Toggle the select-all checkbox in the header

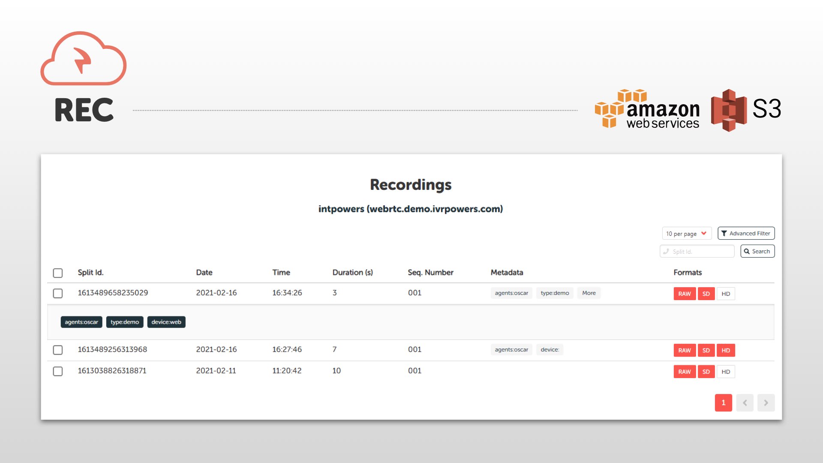[58, 273]
